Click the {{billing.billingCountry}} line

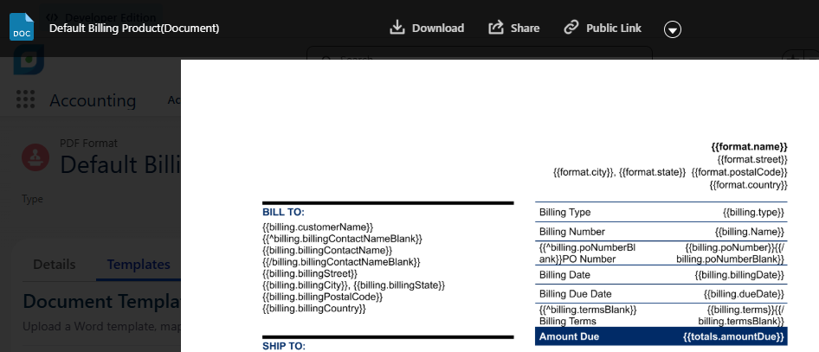point(314,308)
